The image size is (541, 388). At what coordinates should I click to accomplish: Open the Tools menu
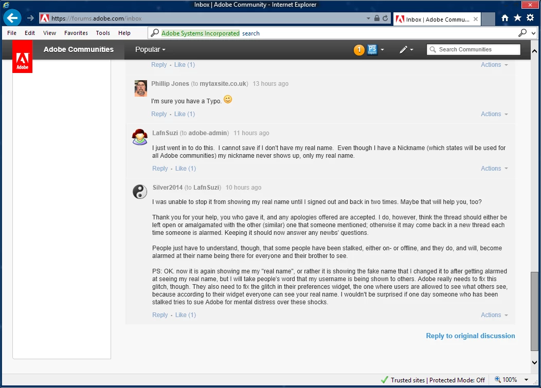pyautogui.click(x=103, y=33)
